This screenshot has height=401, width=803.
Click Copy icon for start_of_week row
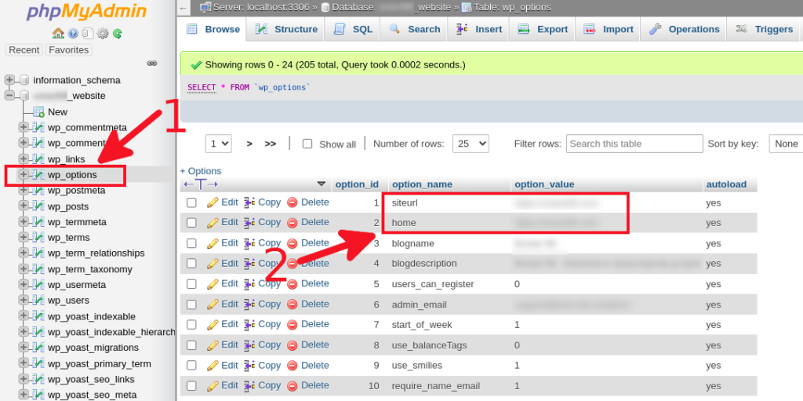pos(249,324)
